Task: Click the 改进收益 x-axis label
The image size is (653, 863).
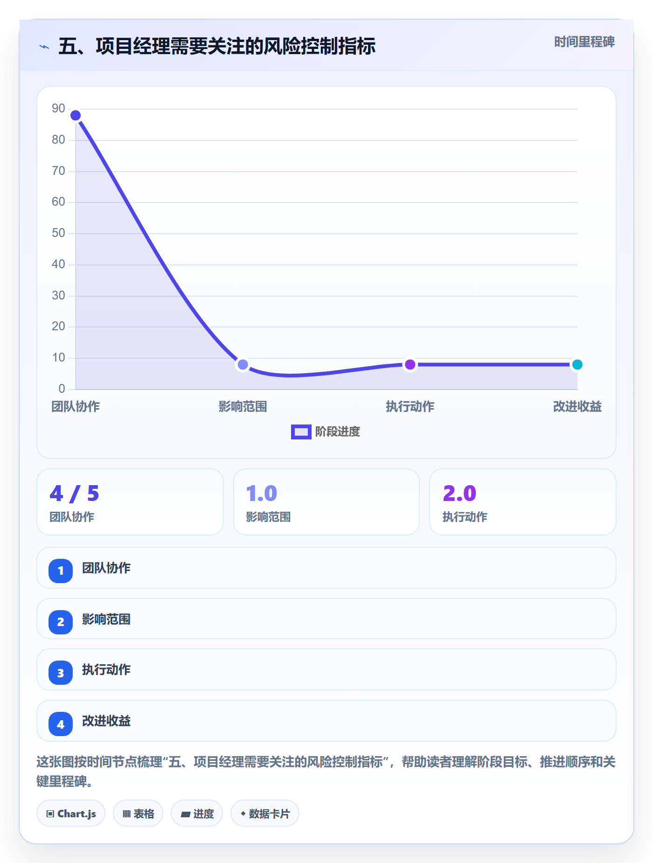Action: 577,407
